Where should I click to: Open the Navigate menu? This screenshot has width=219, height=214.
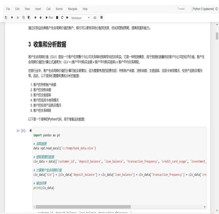[72, 9]
